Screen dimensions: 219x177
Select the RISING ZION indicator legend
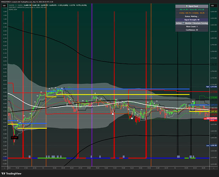pyautogui.click(x=13, y=10)
